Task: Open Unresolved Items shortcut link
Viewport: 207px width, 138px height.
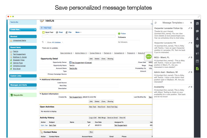Action: (x=19, y=40)
